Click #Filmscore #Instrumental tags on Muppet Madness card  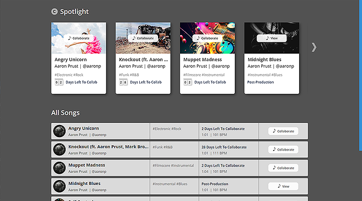click(x=204, y=75)
